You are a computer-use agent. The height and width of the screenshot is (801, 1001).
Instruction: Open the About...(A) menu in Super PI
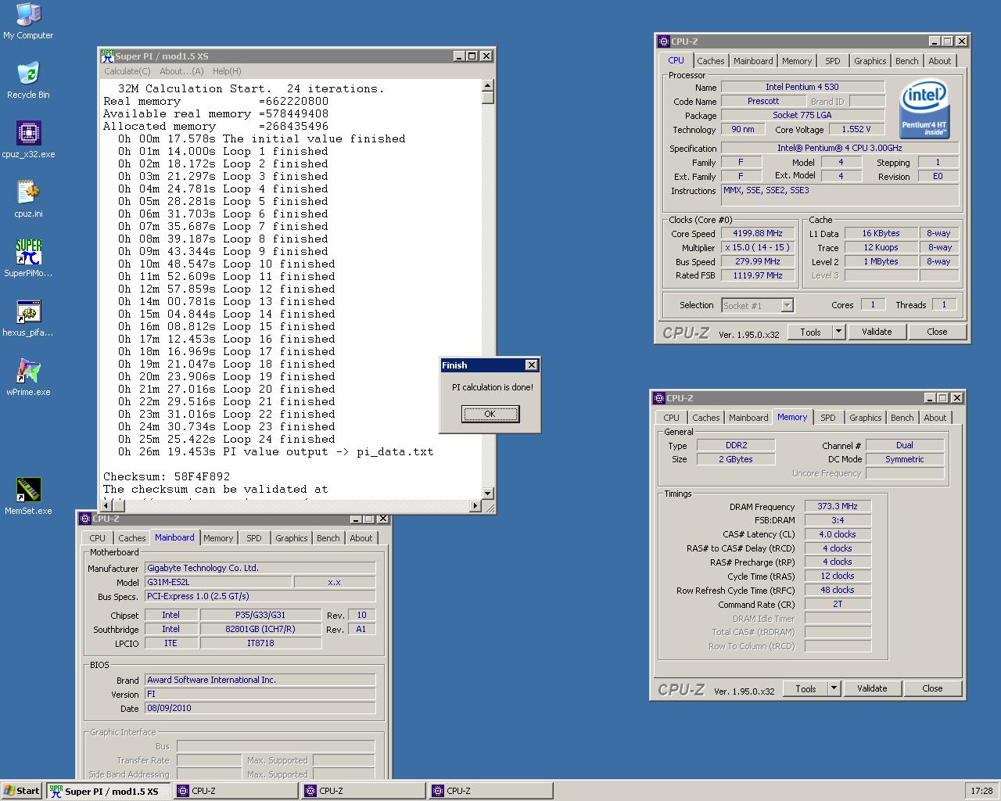click(181, 71)
